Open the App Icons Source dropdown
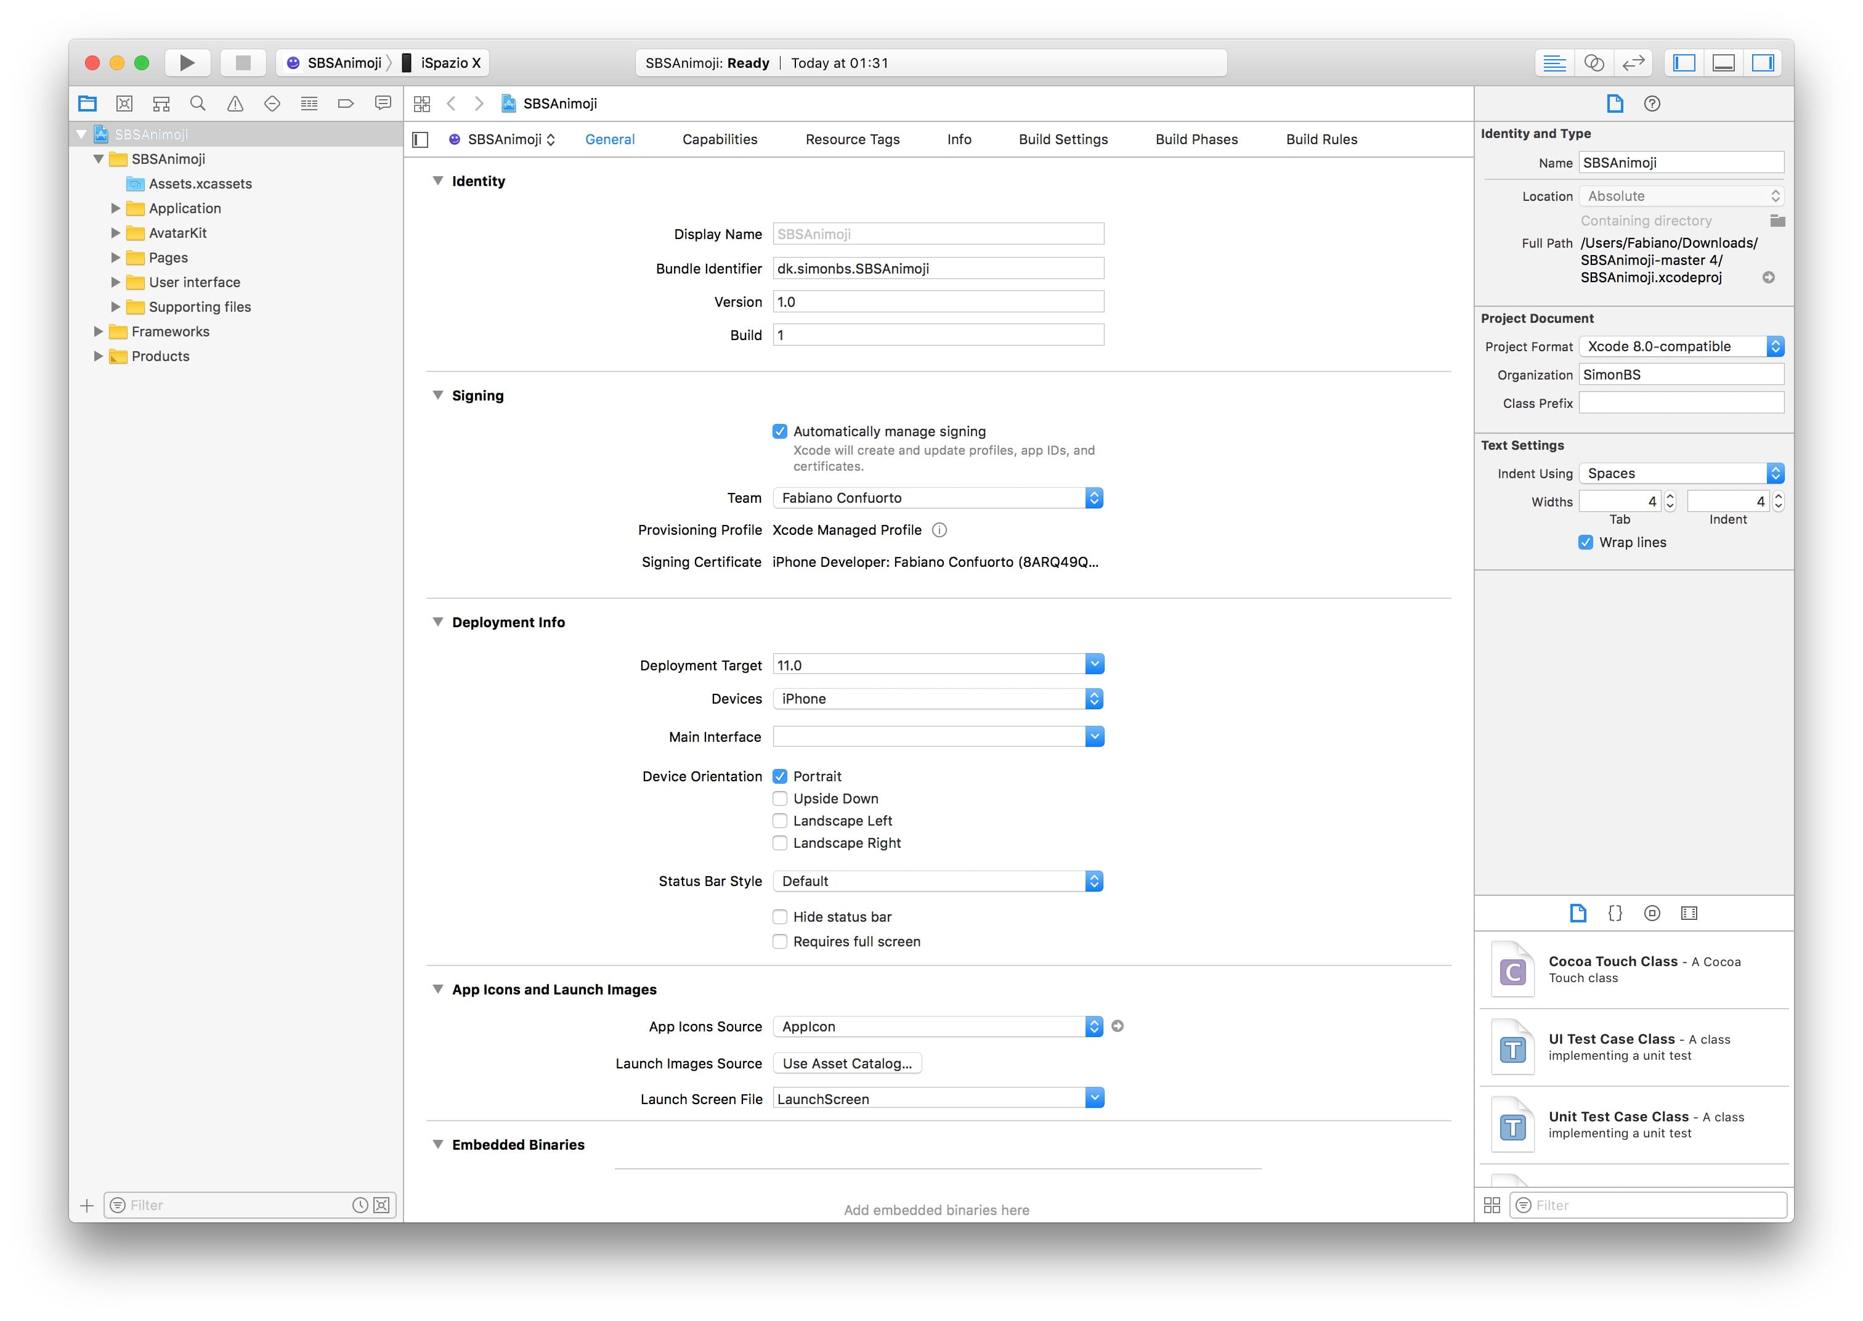The height and width of the screenshot is (1321, 1863). click(938, 1026)
